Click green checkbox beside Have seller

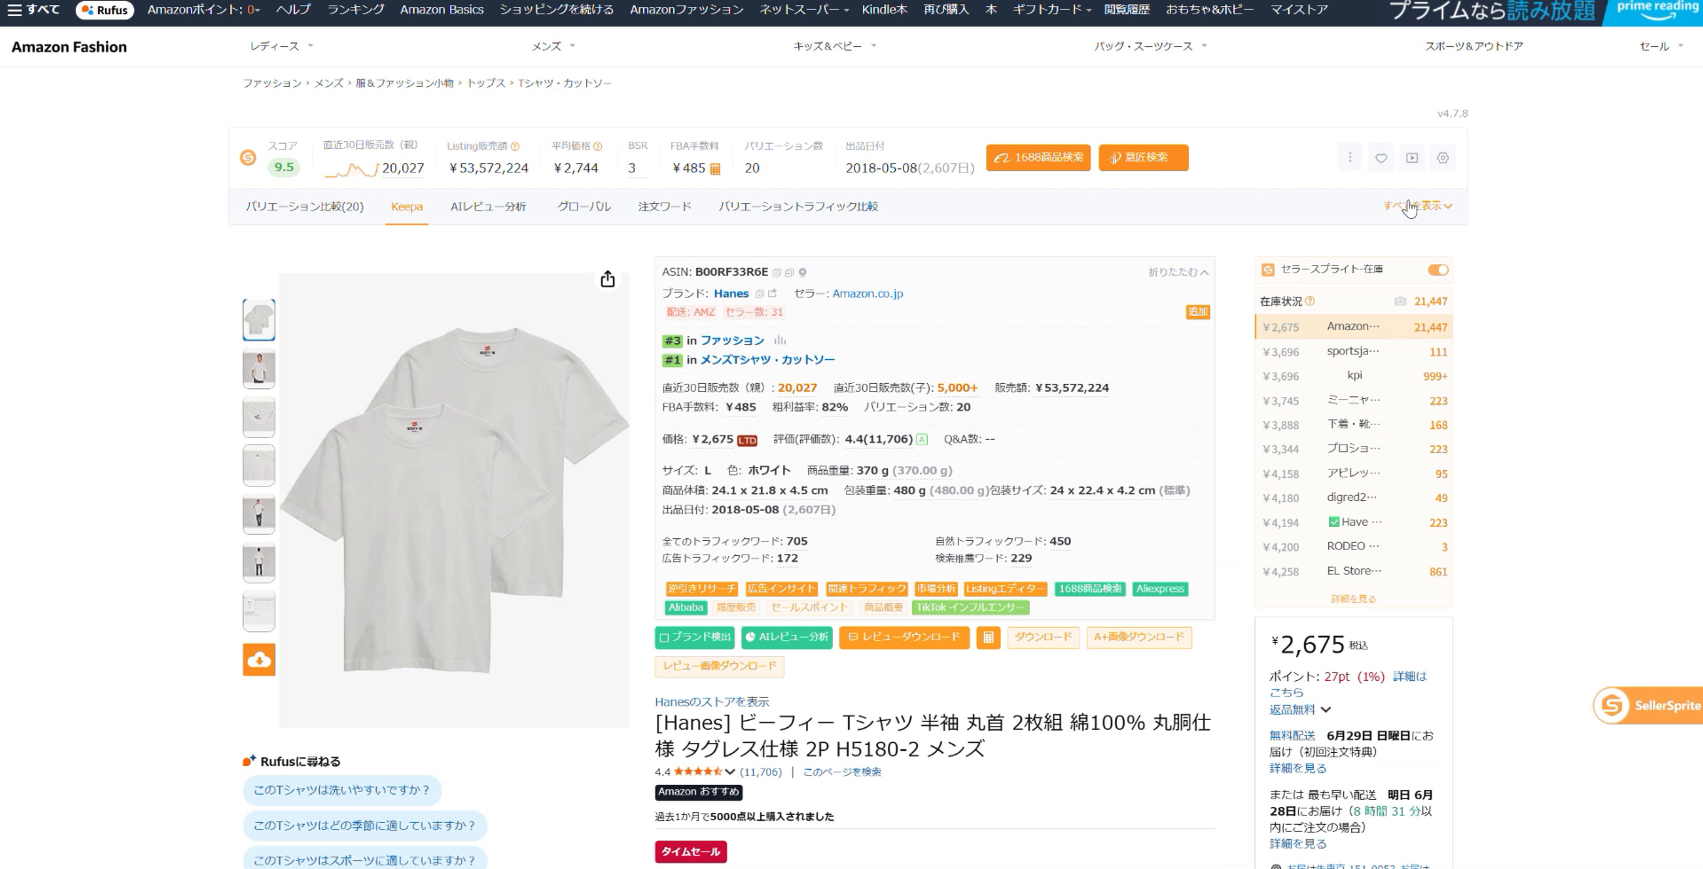click(x=1334, y=522)
